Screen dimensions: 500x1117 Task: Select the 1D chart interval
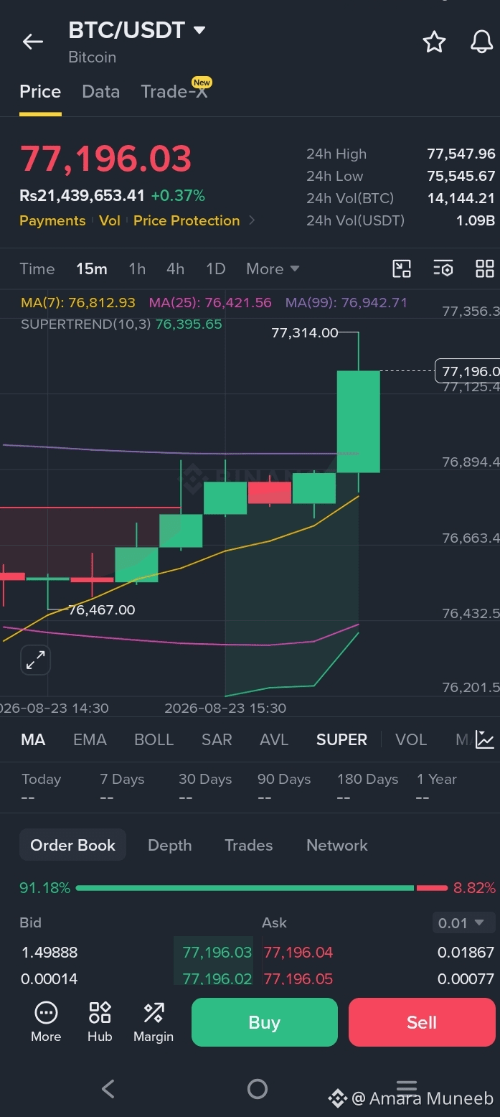click(215, 269)
